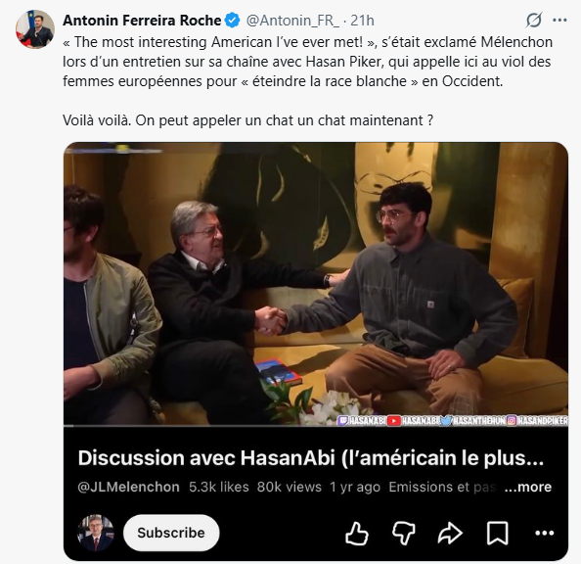The image size is (581, 564).
Task: Click the blue verified checkmark badge
Action: tap(233, 20)
